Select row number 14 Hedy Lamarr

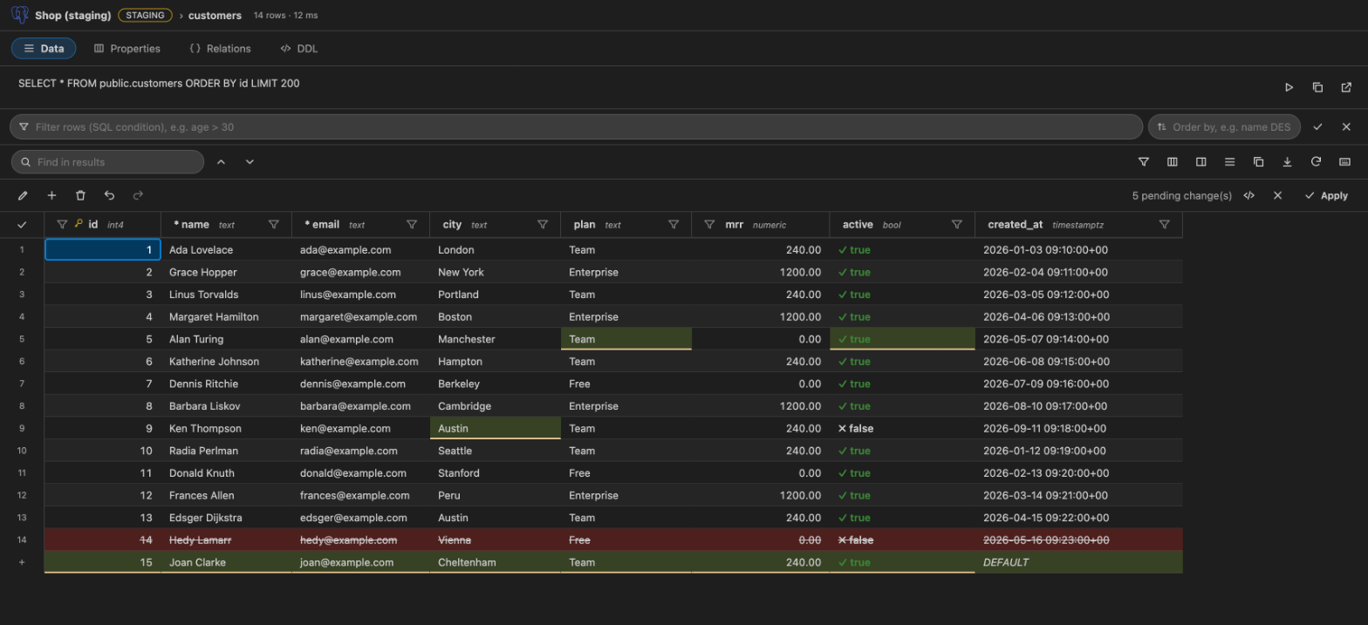(x=22, y=540)
